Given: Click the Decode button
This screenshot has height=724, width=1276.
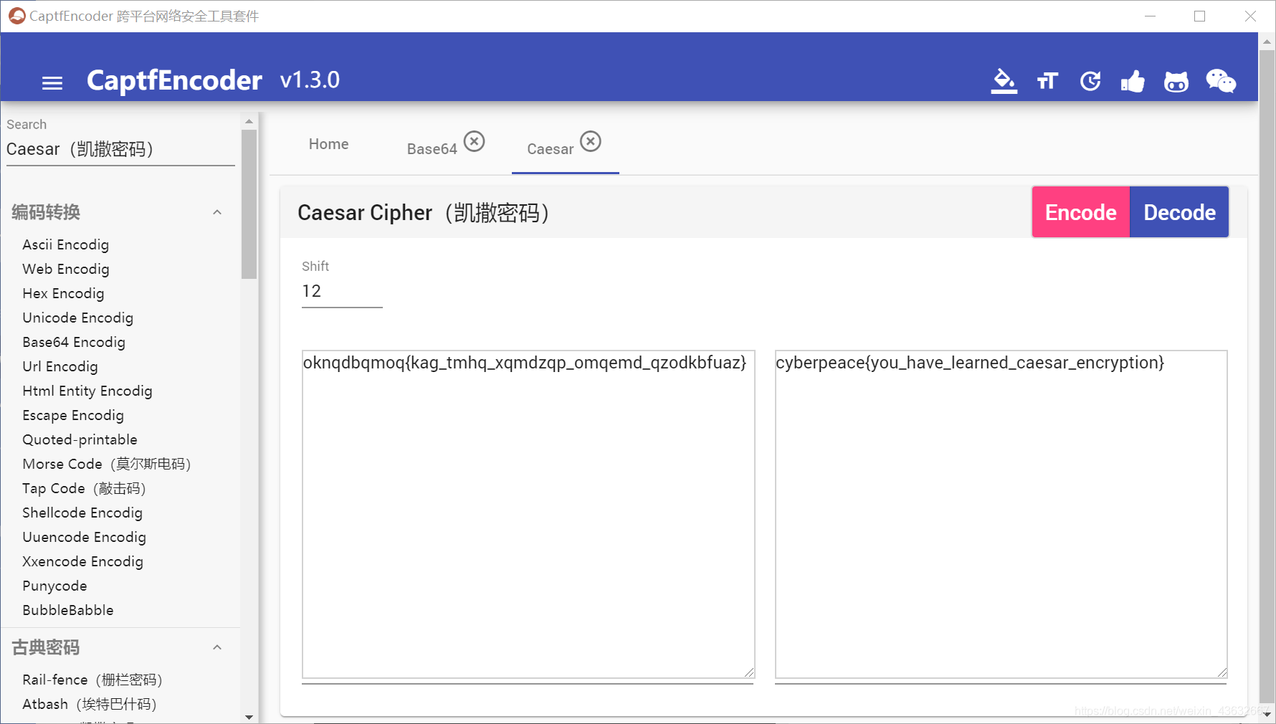Looking at the screenshot, I should point(1179,212).
